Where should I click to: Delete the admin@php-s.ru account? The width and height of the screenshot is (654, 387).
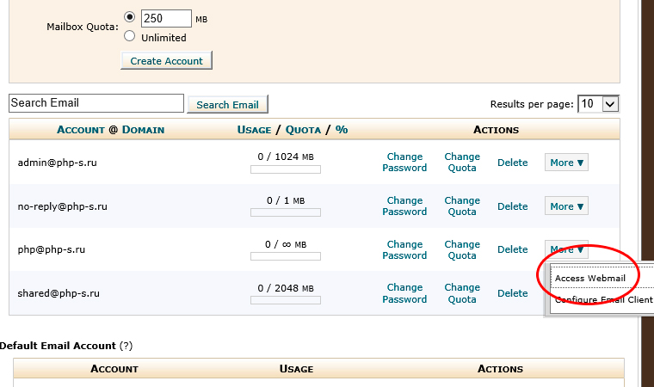[x=513, y=163]
